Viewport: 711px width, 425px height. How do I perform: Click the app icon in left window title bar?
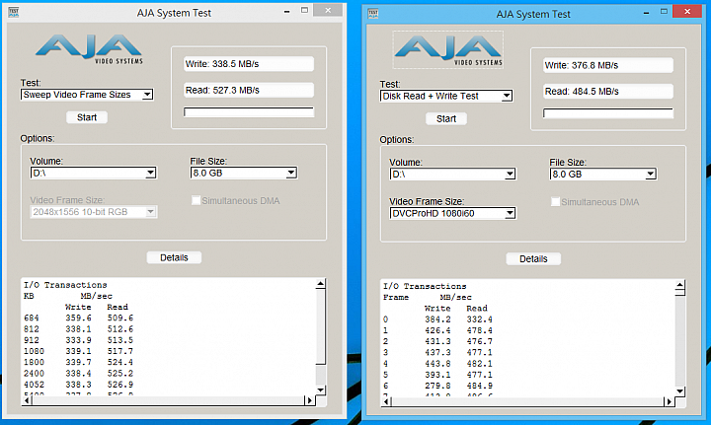click(14, 12)
